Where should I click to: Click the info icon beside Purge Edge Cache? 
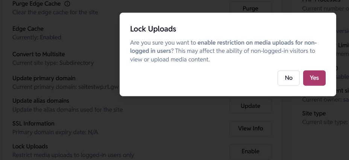[x=67, y=4]
